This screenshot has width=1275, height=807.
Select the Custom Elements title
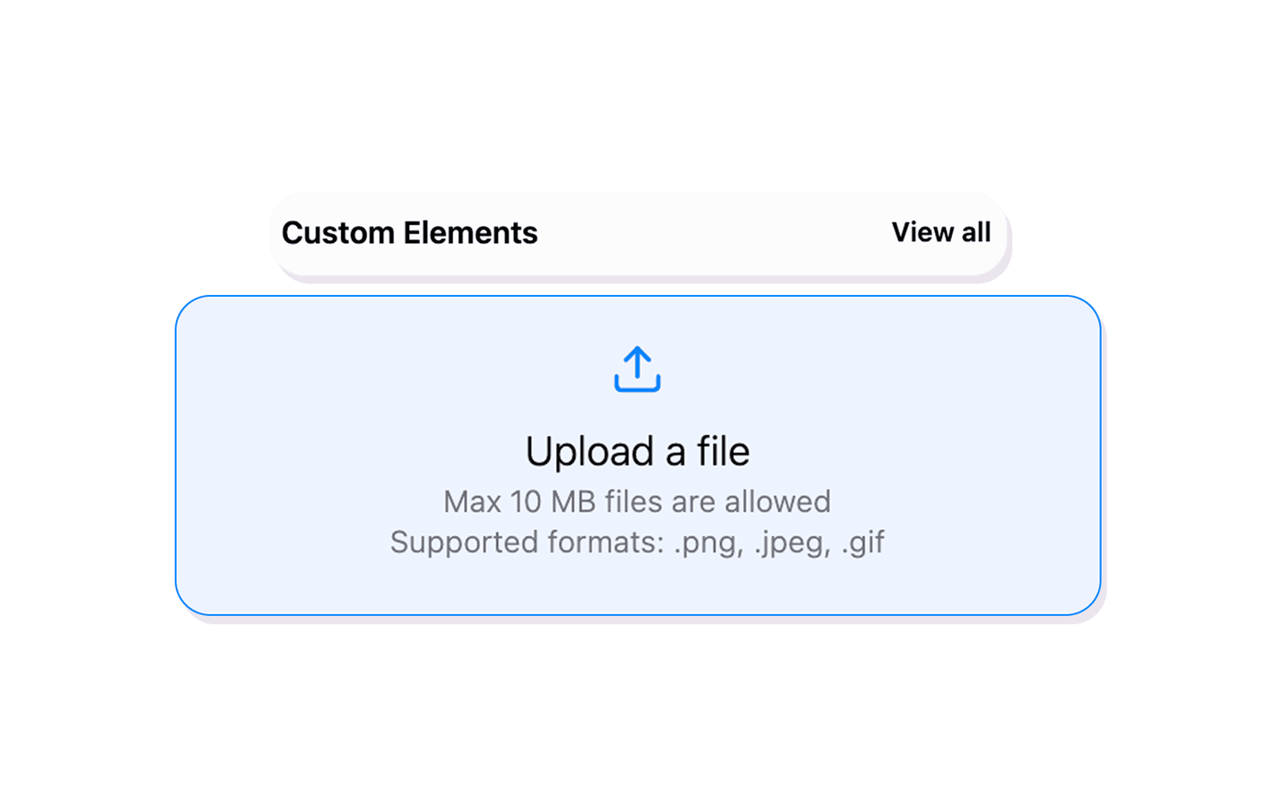coord(409,233)
